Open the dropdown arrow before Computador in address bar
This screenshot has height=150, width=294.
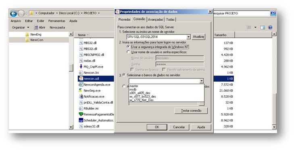click(x=36, y=13)
